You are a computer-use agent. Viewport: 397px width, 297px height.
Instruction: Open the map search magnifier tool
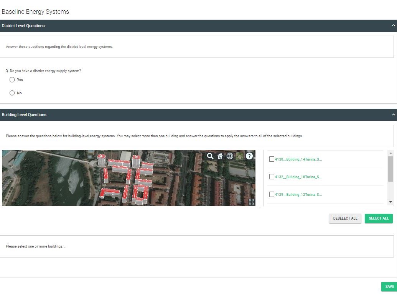(x=210, y=156)
